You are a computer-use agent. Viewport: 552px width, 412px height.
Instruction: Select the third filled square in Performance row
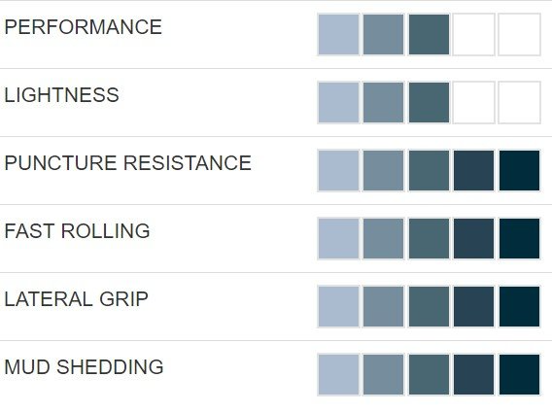[x=429, y=35]
